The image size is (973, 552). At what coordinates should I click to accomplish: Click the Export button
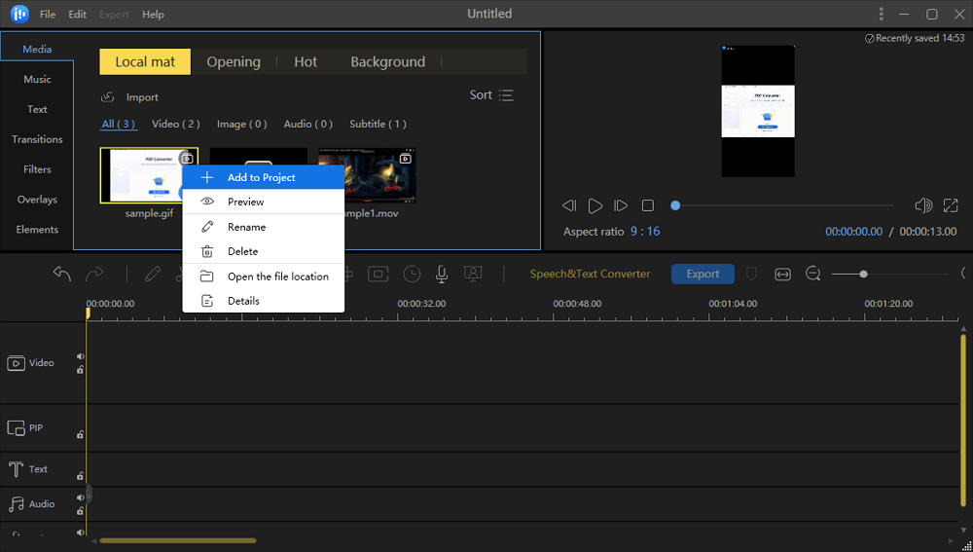point(703,274)
